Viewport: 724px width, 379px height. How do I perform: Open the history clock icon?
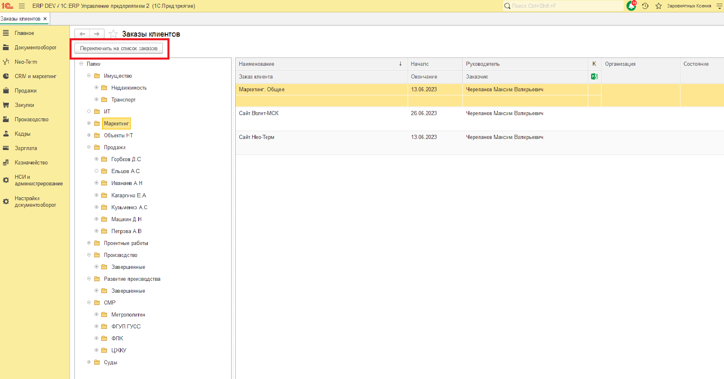point(645,6)
